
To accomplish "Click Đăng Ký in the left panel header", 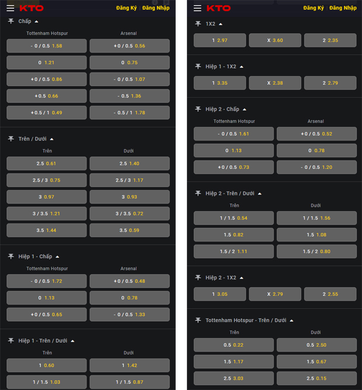I will pyautogui.click(x=126, y=8).
